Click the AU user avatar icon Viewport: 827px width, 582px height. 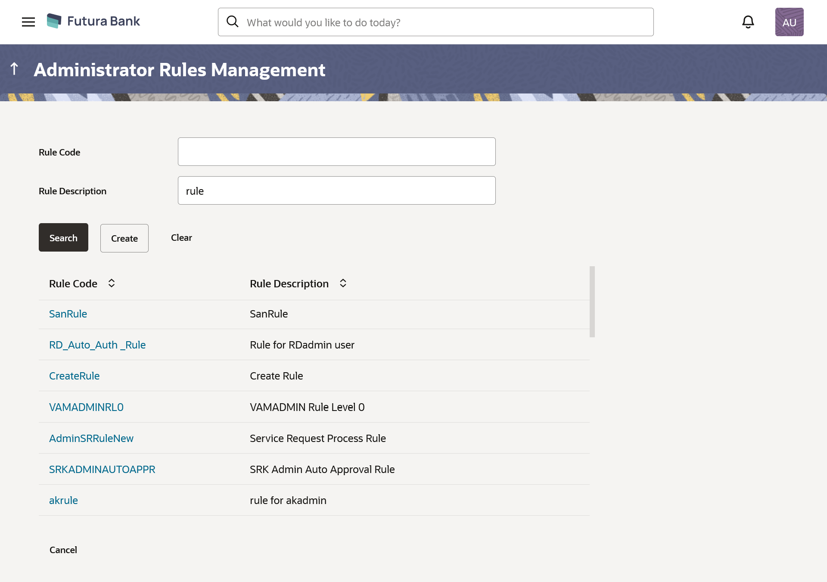[x=789, y=22]
